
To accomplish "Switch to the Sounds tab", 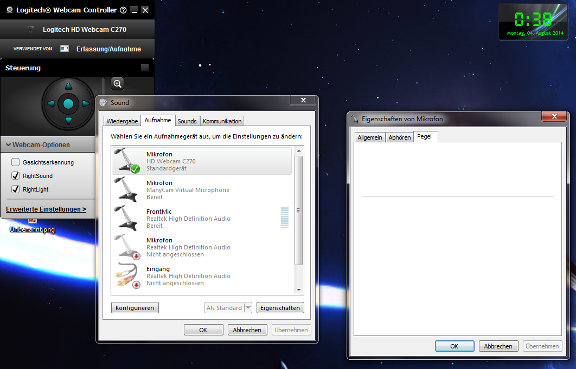I will pyautogui.click(x=187, y=121).
